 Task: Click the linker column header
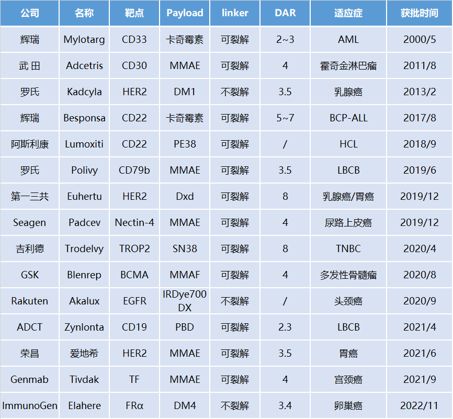[x=235, y=13]
